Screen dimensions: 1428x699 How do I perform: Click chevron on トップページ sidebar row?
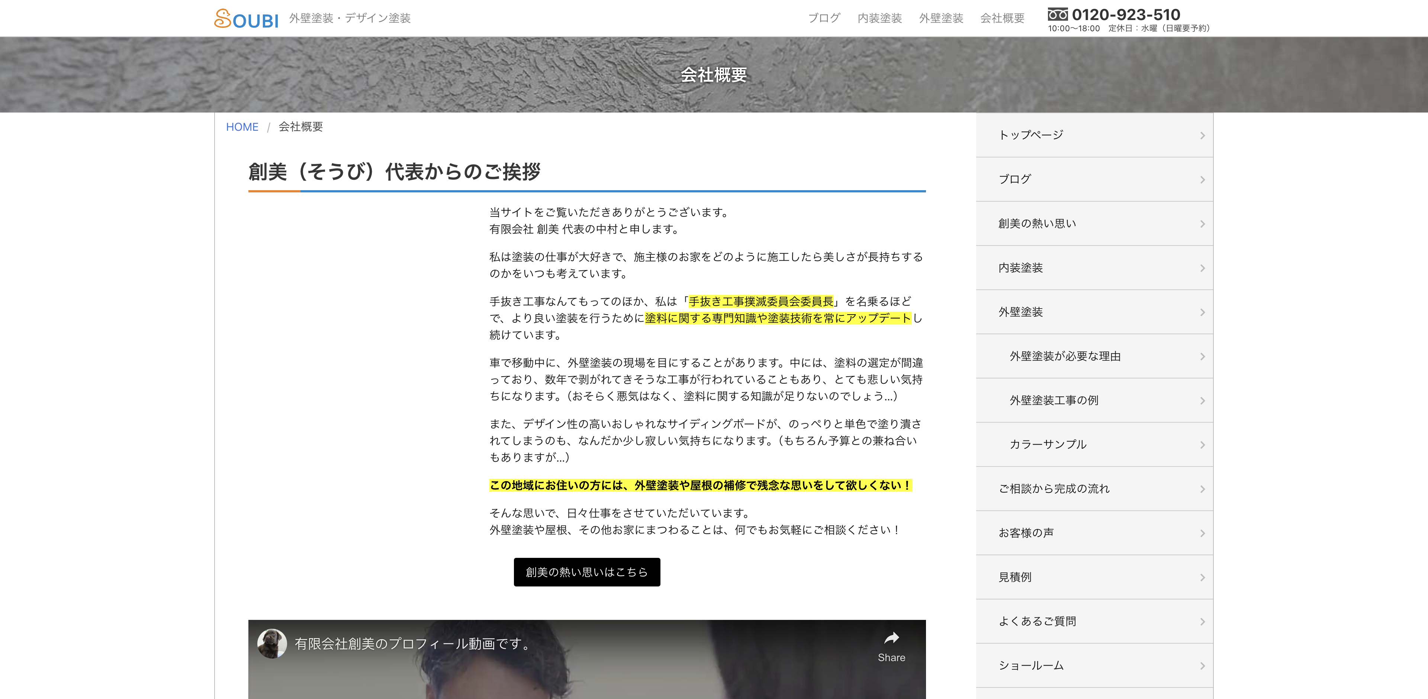[1202, 136]
